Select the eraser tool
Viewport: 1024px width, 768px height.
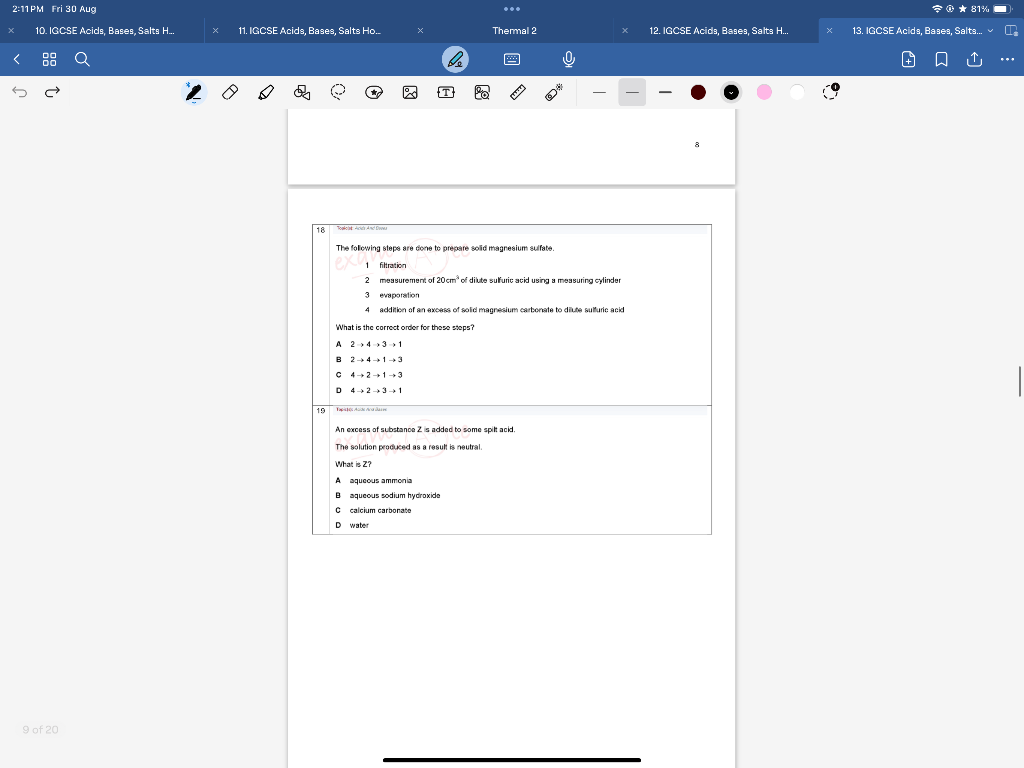click(x=229, y=92)
